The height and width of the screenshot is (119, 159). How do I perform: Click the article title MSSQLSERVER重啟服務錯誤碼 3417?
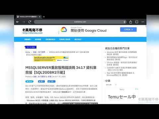61,70
